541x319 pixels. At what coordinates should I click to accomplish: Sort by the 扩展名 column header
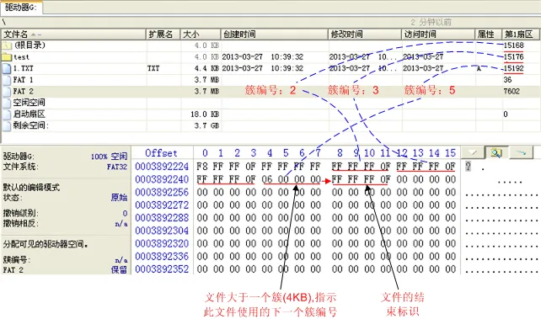[163, 35]
